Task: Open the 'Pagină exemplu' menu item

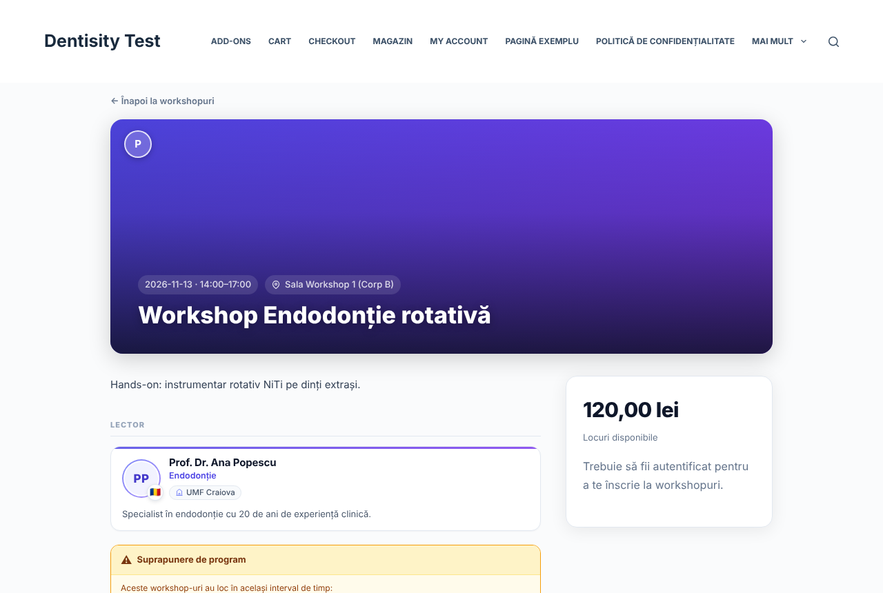Action: pos(542,41)
